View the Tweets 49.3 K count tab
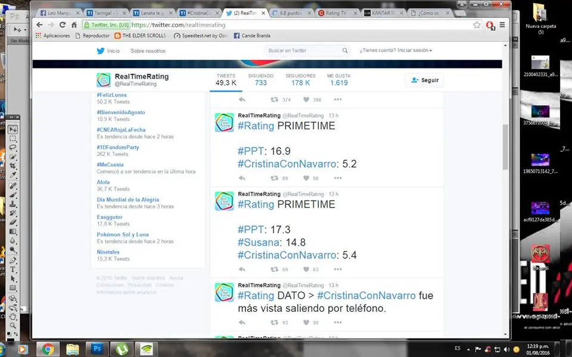The image size is (572, 357). (x=226, y=80)
